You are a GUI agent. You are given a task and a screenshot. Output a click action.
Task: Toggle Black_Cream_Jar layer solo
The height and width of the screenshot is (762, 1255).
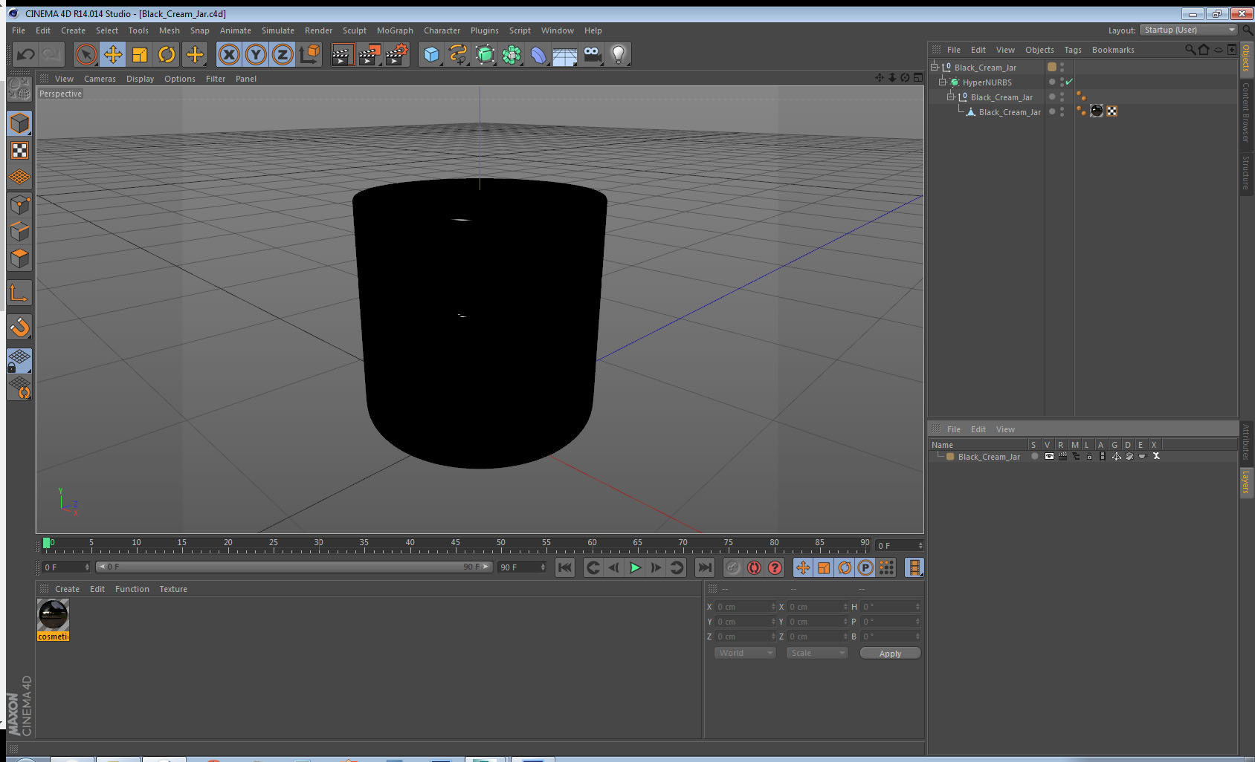tap(1034, 456)
